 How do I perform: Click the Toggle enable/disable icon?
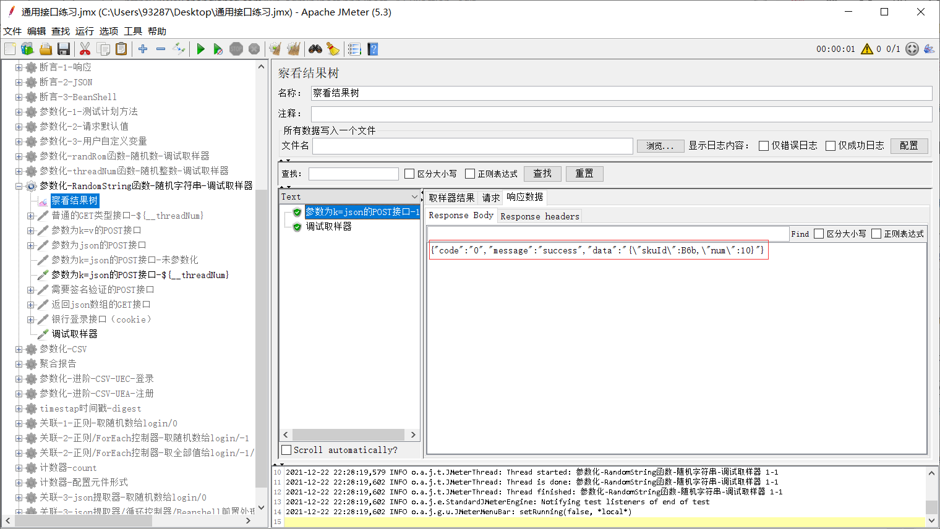pos(179,49)
